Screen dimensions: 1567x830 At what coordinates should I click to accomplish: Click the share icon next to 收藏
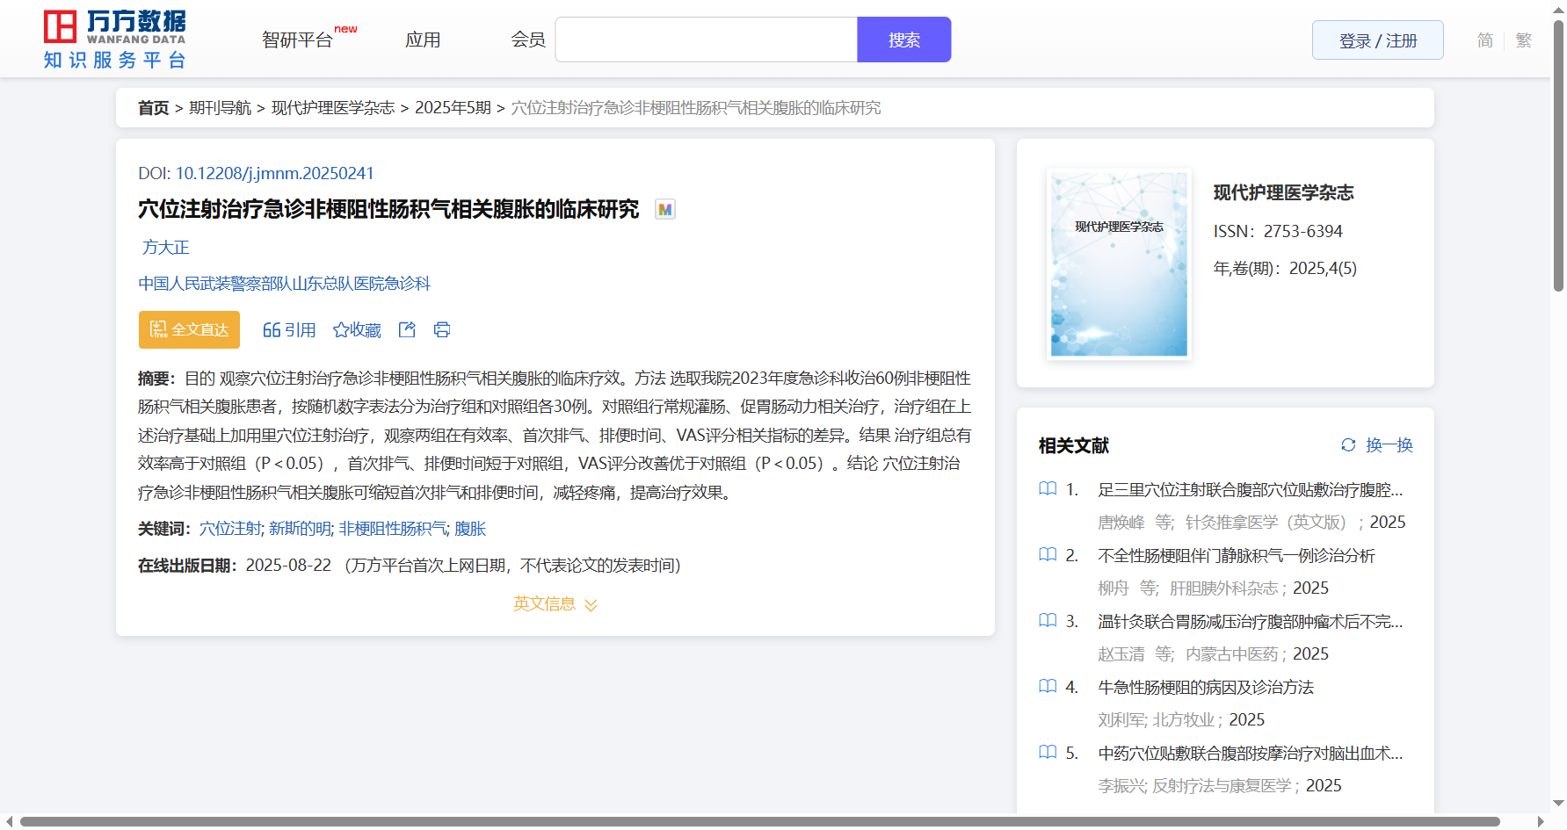click(407, 329)
